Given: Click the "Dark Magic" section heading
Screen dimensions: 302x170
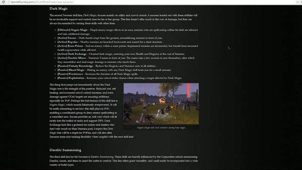Looking at the screenshot, I should [59, 8].
